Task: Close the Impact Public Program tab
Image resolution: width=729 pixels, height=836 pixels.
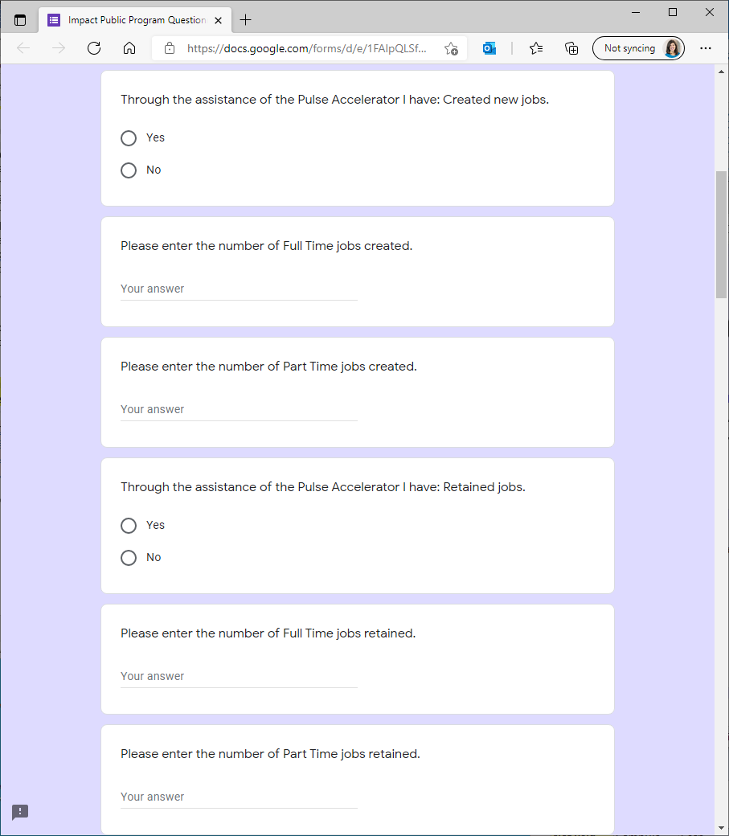Action: pyautogui.click(x=218, y=20)
